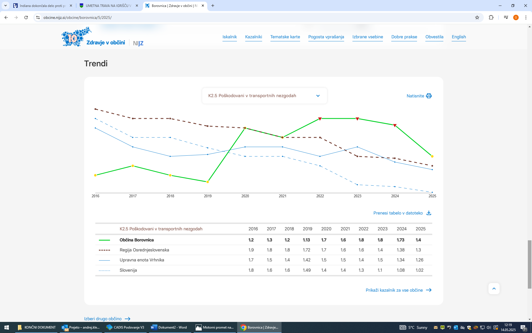Open the Chrome profile avatar
532x333 pixels.
click(x=516, y=17)
